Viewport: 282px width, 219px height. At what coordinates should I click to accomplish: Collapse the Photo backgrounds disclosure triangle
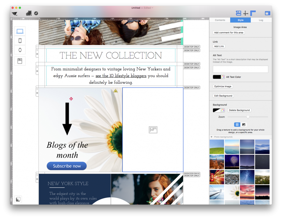(211, 137)
